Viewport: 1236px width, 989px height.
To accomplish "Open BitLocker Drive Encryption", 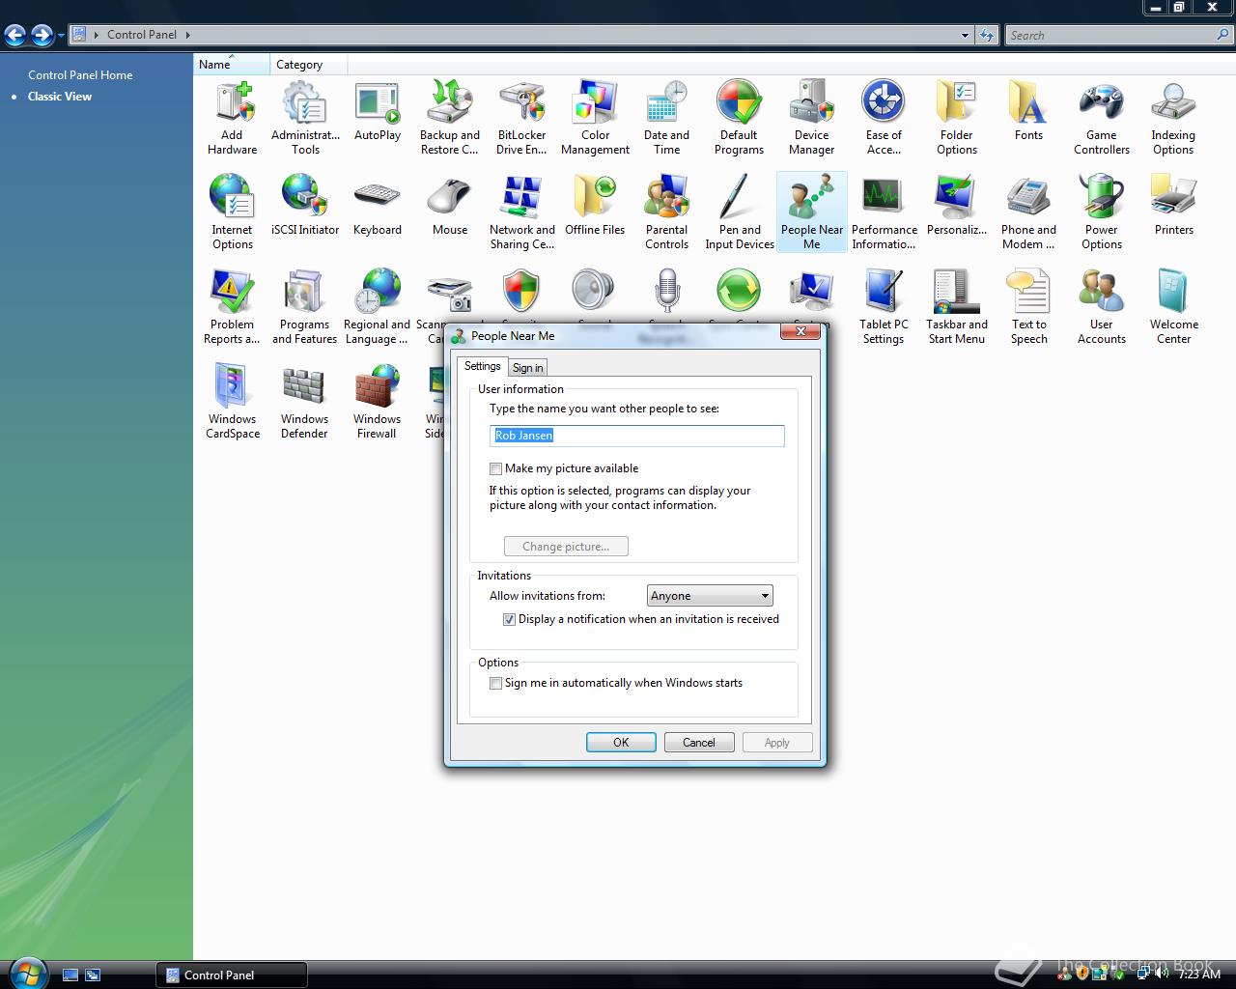I will tap(521, 118).
